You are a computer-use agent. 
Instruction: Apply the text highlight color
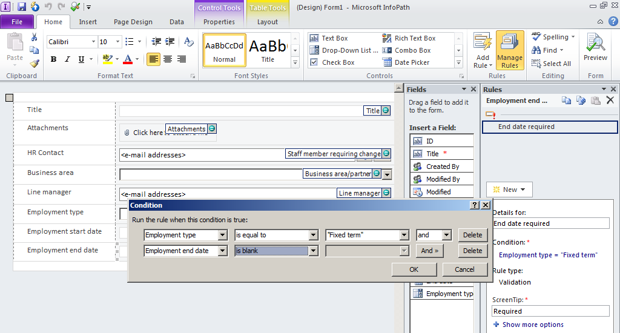107,59
